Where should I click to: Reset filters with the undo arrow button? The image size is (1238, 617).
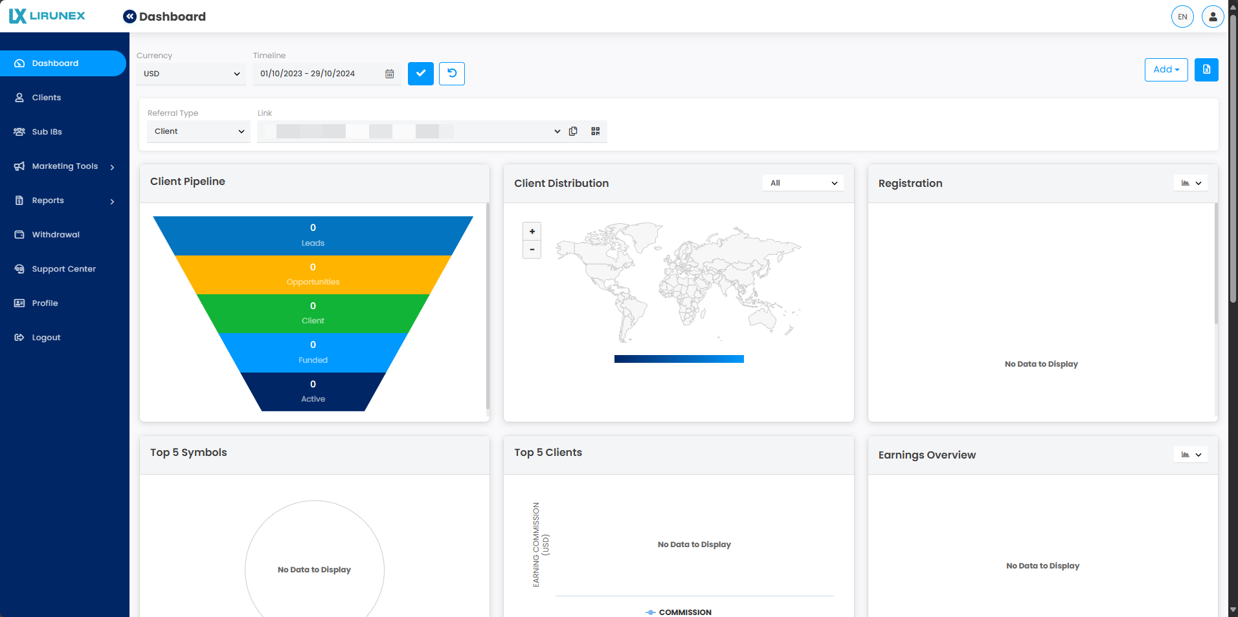point(452,74)
